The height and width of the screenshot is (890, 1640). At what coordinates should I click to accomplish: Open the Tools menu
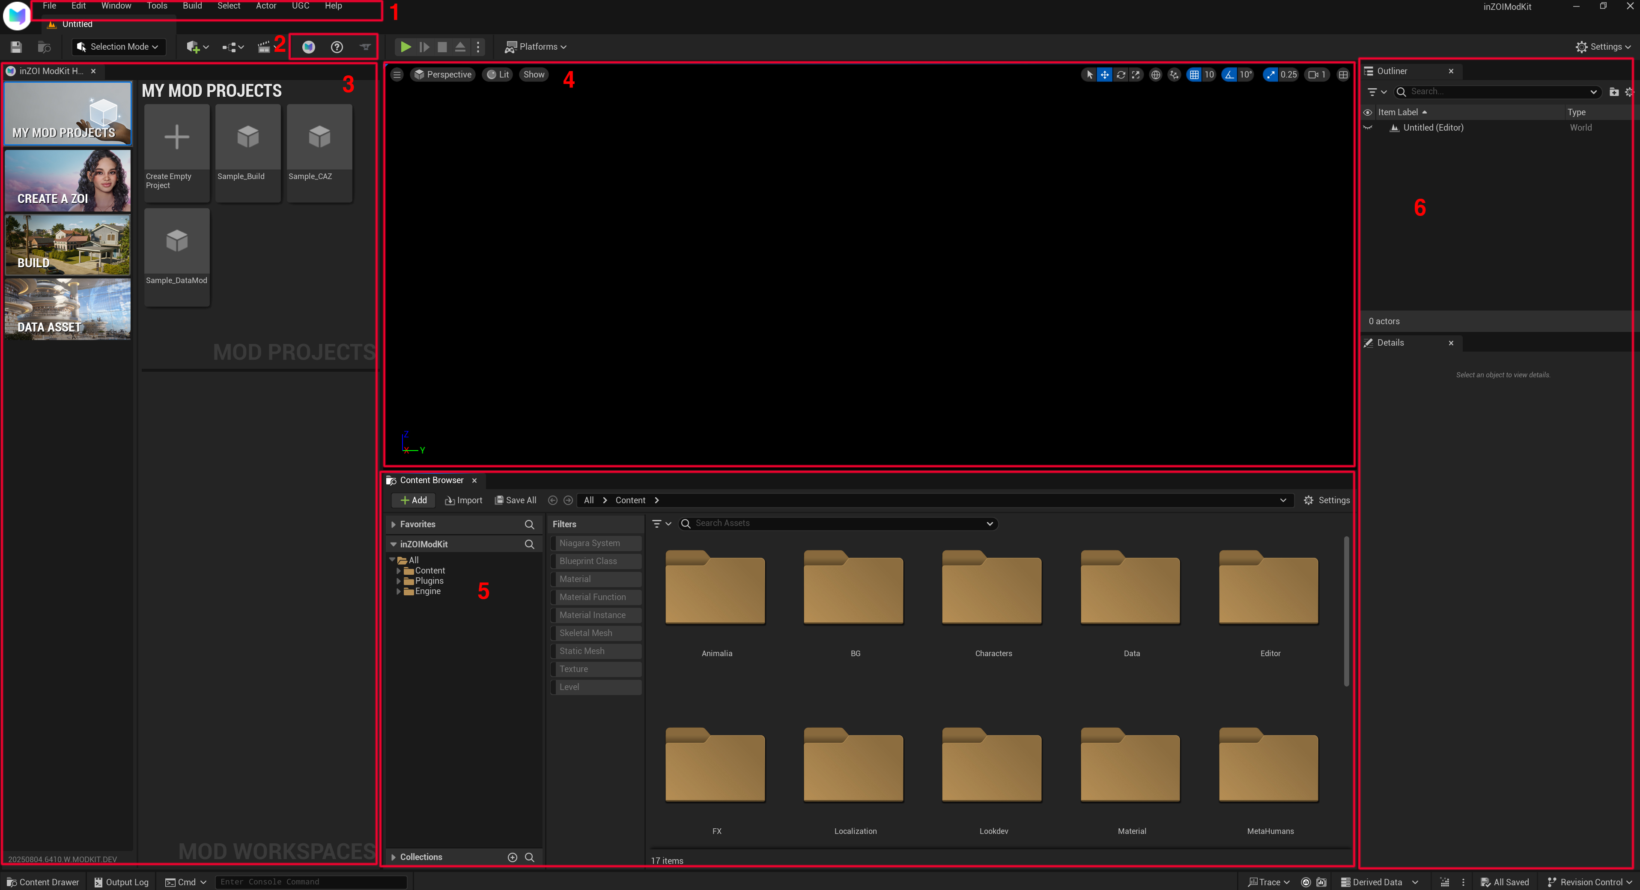pyautogui.click(x=157, y=6)
